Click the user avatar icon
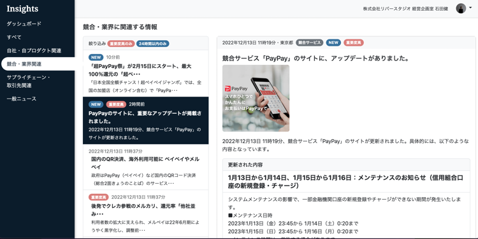Screen dimensions: 478x239 pyautogui.click(x=461, y=8)
